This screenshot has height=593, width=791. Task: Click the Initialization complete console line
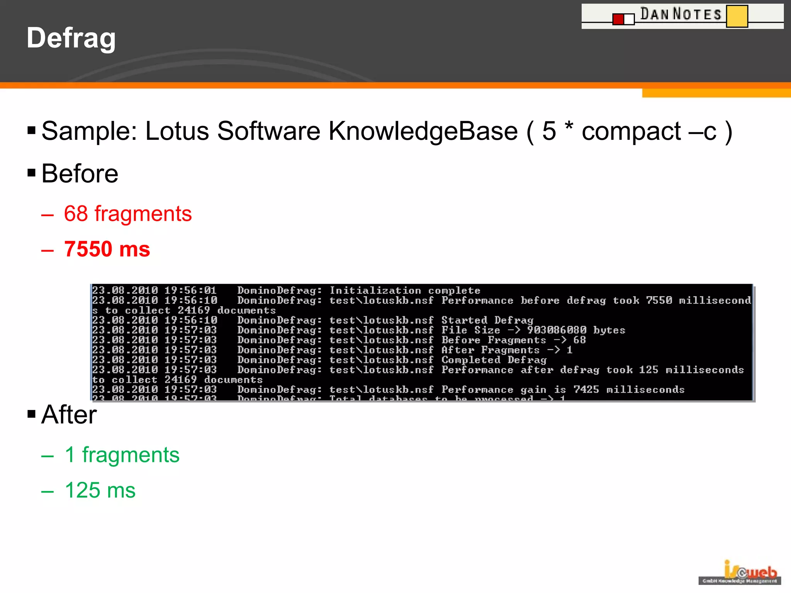pos(286,290)
